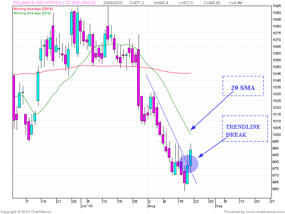
Task: Click date axis label 6 above Sep
Action: point(226,202)
